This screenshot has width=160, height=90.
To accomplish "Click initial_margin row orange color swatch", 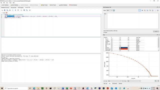I will click(x=124, y=49).
